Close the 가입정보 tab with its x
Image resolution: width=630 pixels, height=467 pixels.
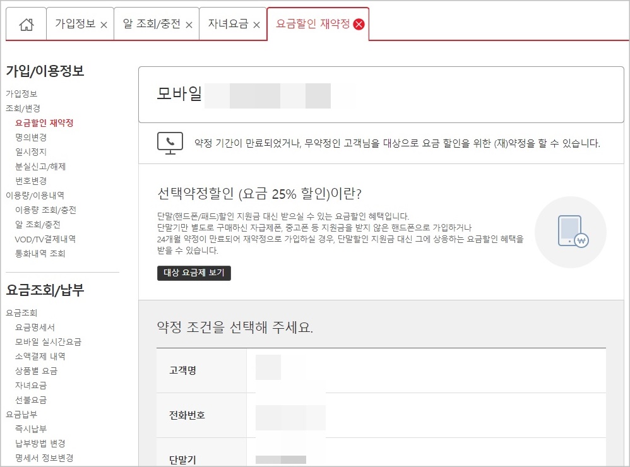tap(104, 25)
